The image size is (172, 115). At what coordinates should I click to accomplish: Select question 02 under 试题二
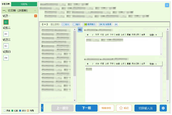pyautogui.click(x=6, y=34)
